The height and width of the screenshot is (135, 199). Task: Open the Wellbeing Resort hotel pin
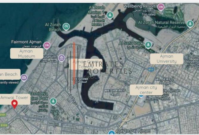pyautogui.click(x=161, y=7)
